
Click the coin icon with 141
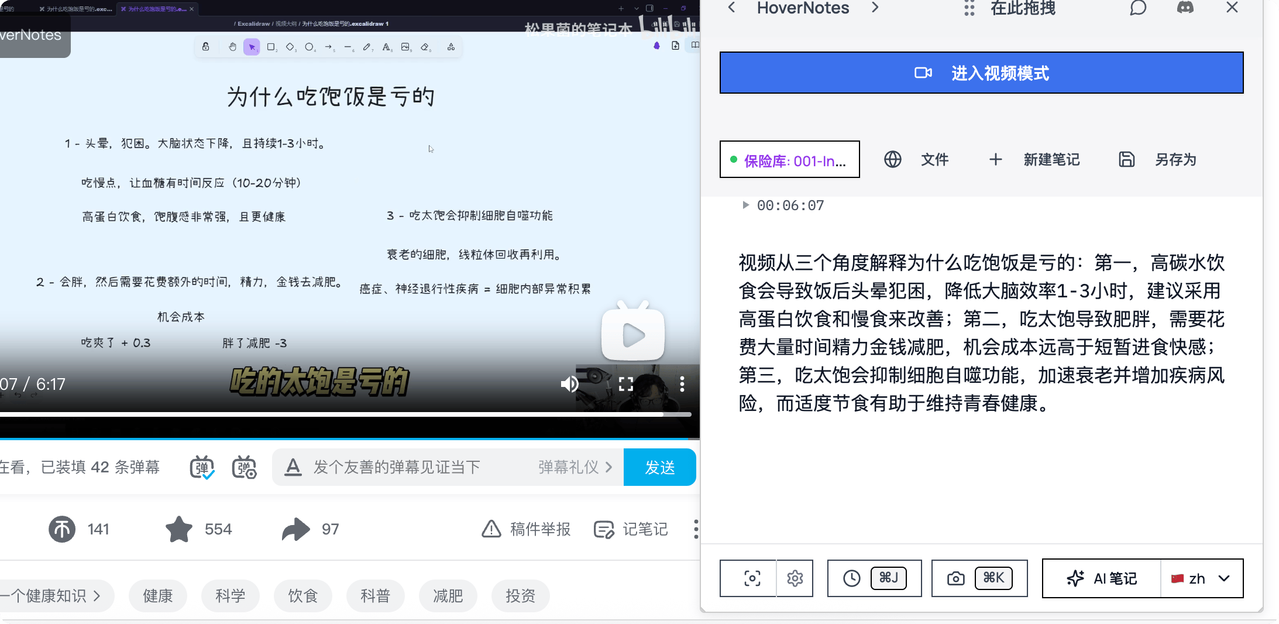(x=62, y=529)
